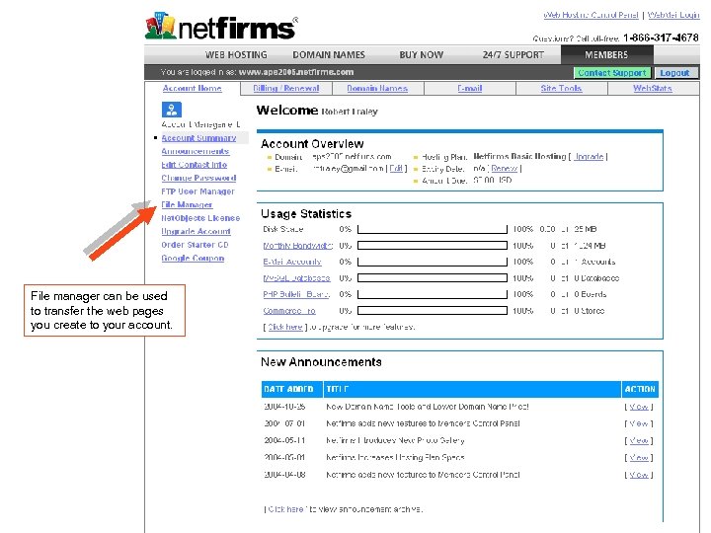Click the Disk Space usage bar
The image size is (711, 533).
coord(433,229)
